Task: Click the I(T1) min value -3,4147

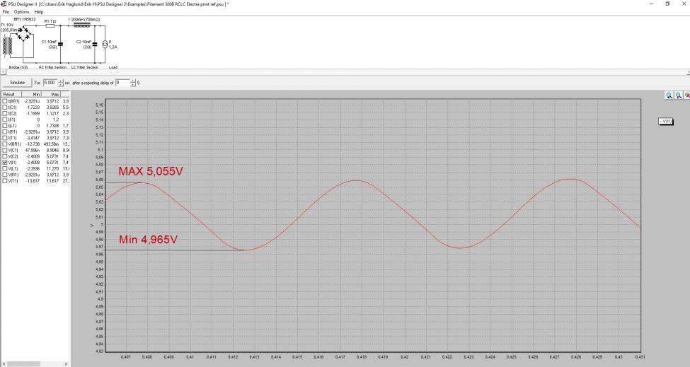Action: tap(33, 138)
